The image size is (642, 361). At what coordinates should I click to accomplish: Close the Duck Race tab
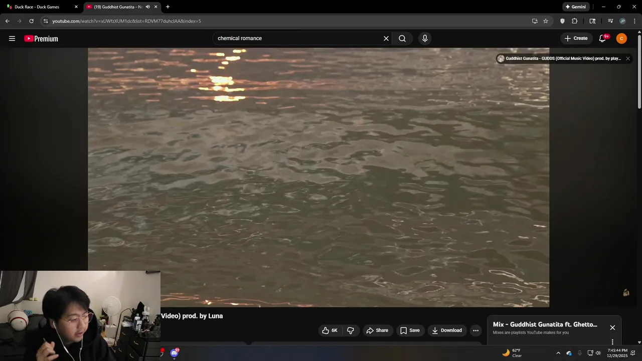[76, 7]
